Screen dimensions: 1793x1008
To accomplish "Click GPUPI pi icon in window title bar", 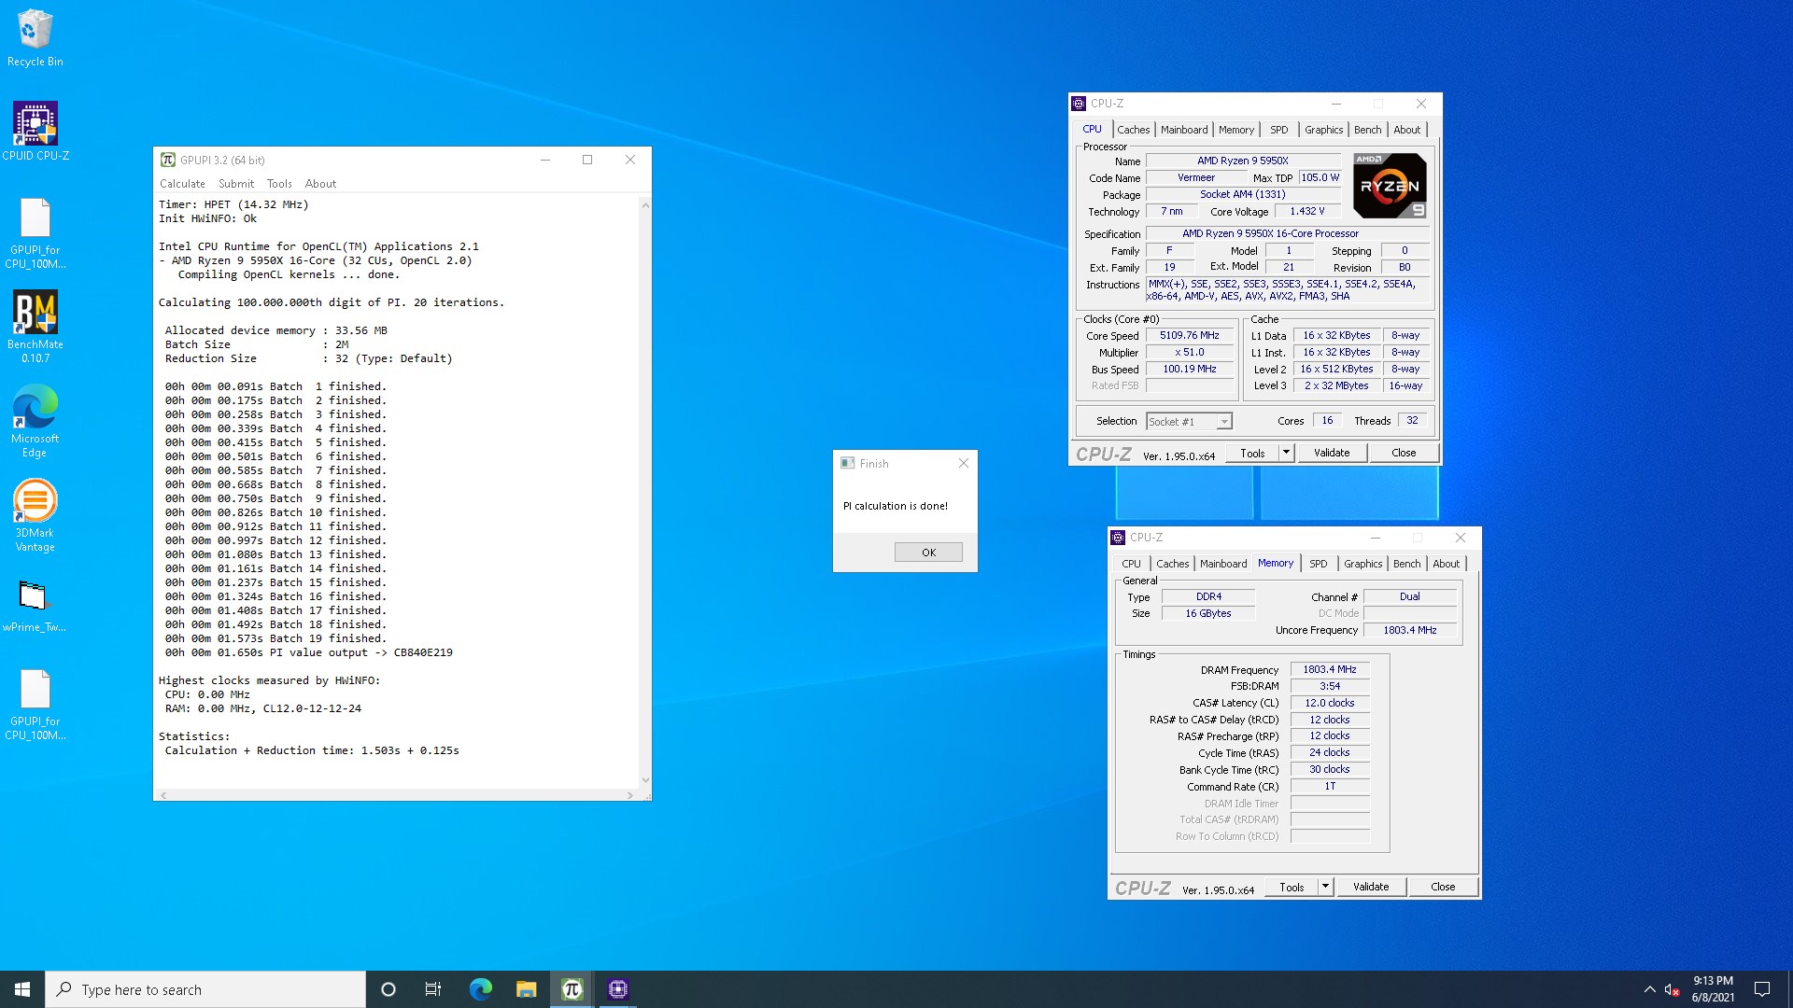I will point(168,160).
